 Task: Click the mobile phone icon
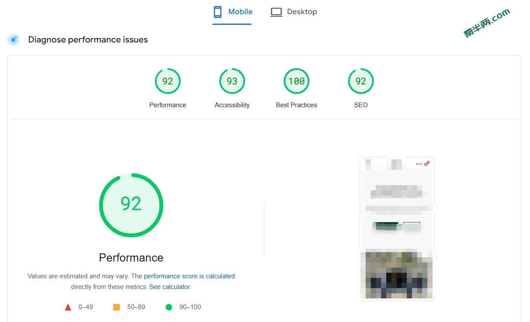click(218, 12)
